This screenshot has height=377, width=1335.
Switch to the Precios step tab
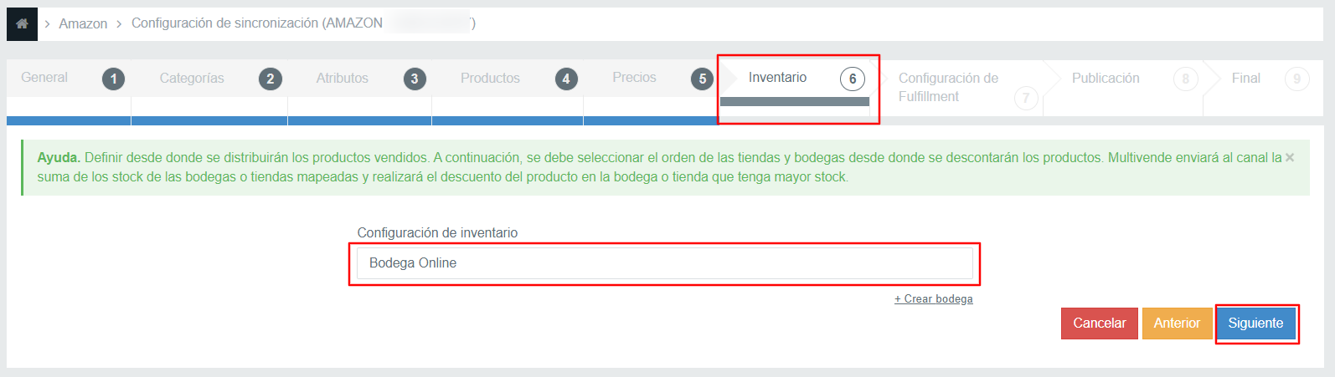pyautogui.click(x=634, y=78)
